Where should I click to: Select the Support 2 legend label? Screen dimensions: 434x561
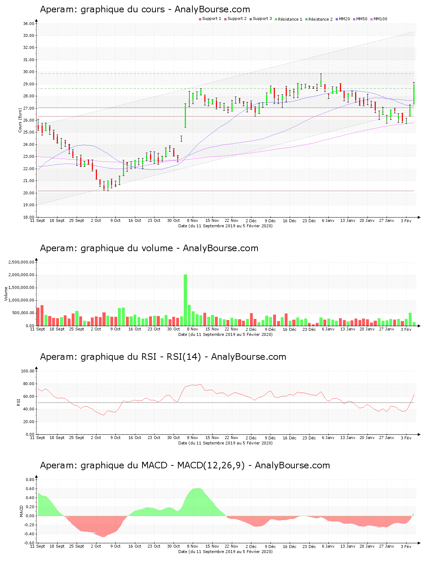237,19
